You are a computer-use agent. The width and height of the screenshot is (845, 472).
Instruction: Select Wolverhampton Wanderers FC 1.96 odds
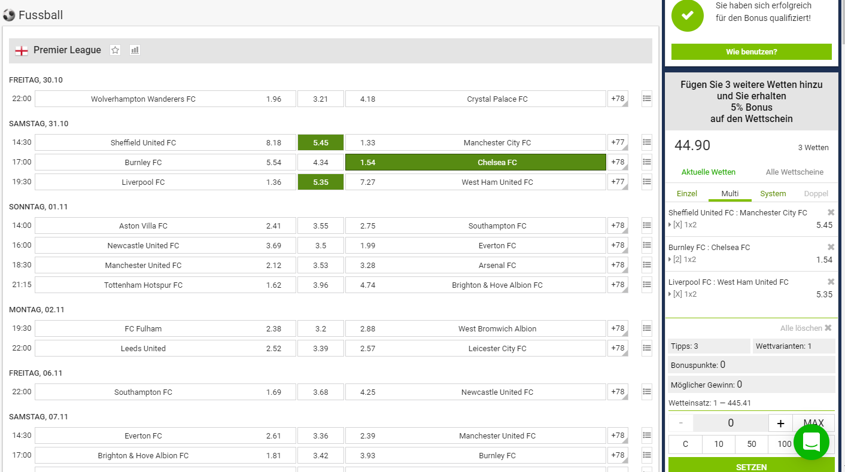[x=165, y=99]
